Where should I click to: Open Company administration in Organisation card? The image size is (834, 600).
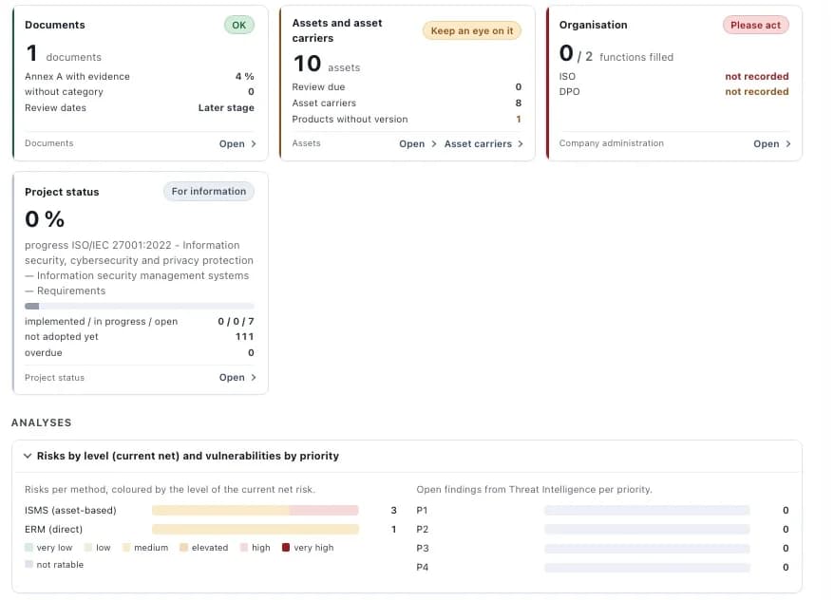771,143
